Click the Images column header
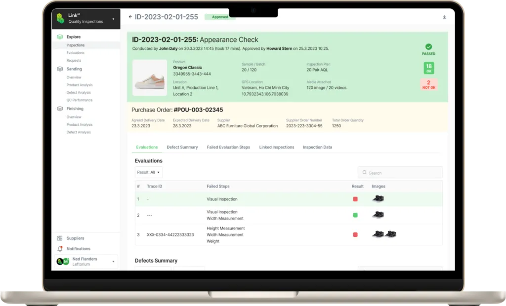The height and width of the screenshot is (306, 506). click(379, 187)
